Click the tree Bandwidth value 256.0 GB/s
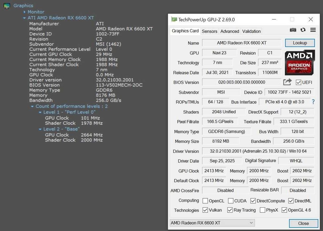The width and height of the screenshot is (323, 231). click(x=108, y=100)
